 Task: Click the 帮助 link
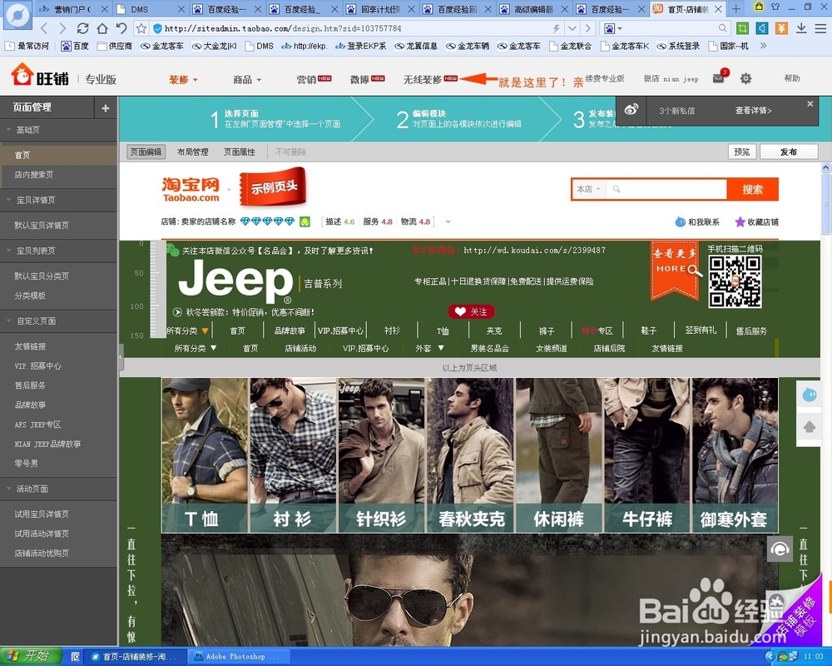click(792, 78)
